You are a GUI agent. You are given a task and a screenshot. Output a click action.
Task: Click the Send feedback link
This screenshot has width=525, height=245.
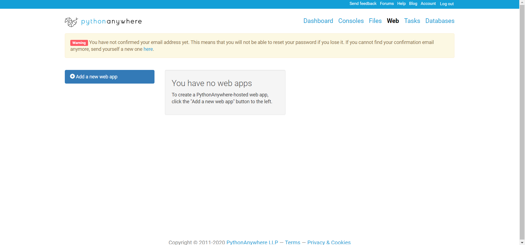[x=363, y=4]
